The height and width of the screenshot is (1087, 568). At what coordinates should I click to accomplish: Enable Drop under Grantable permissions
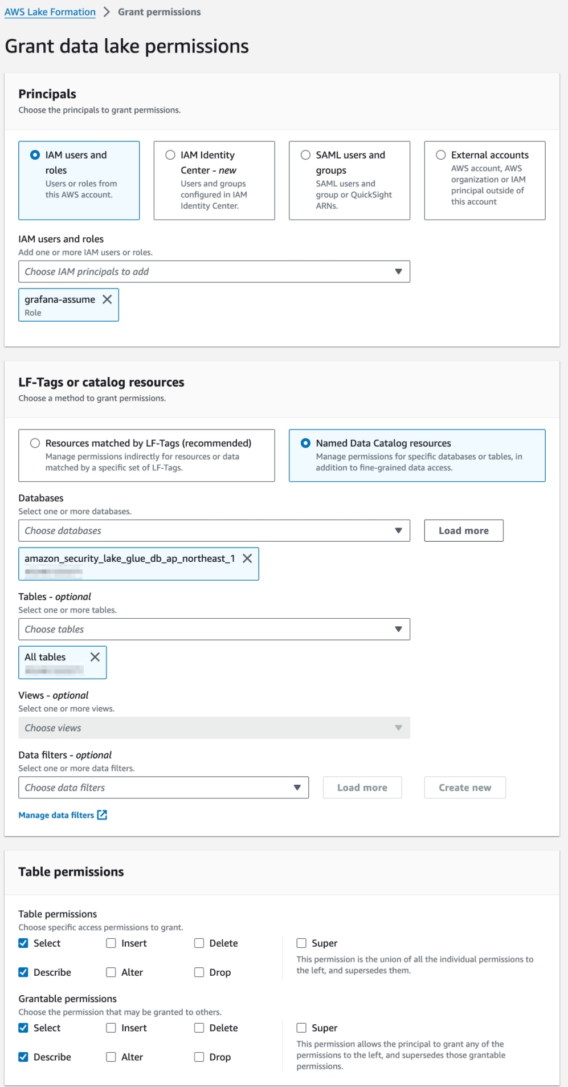199,1057
